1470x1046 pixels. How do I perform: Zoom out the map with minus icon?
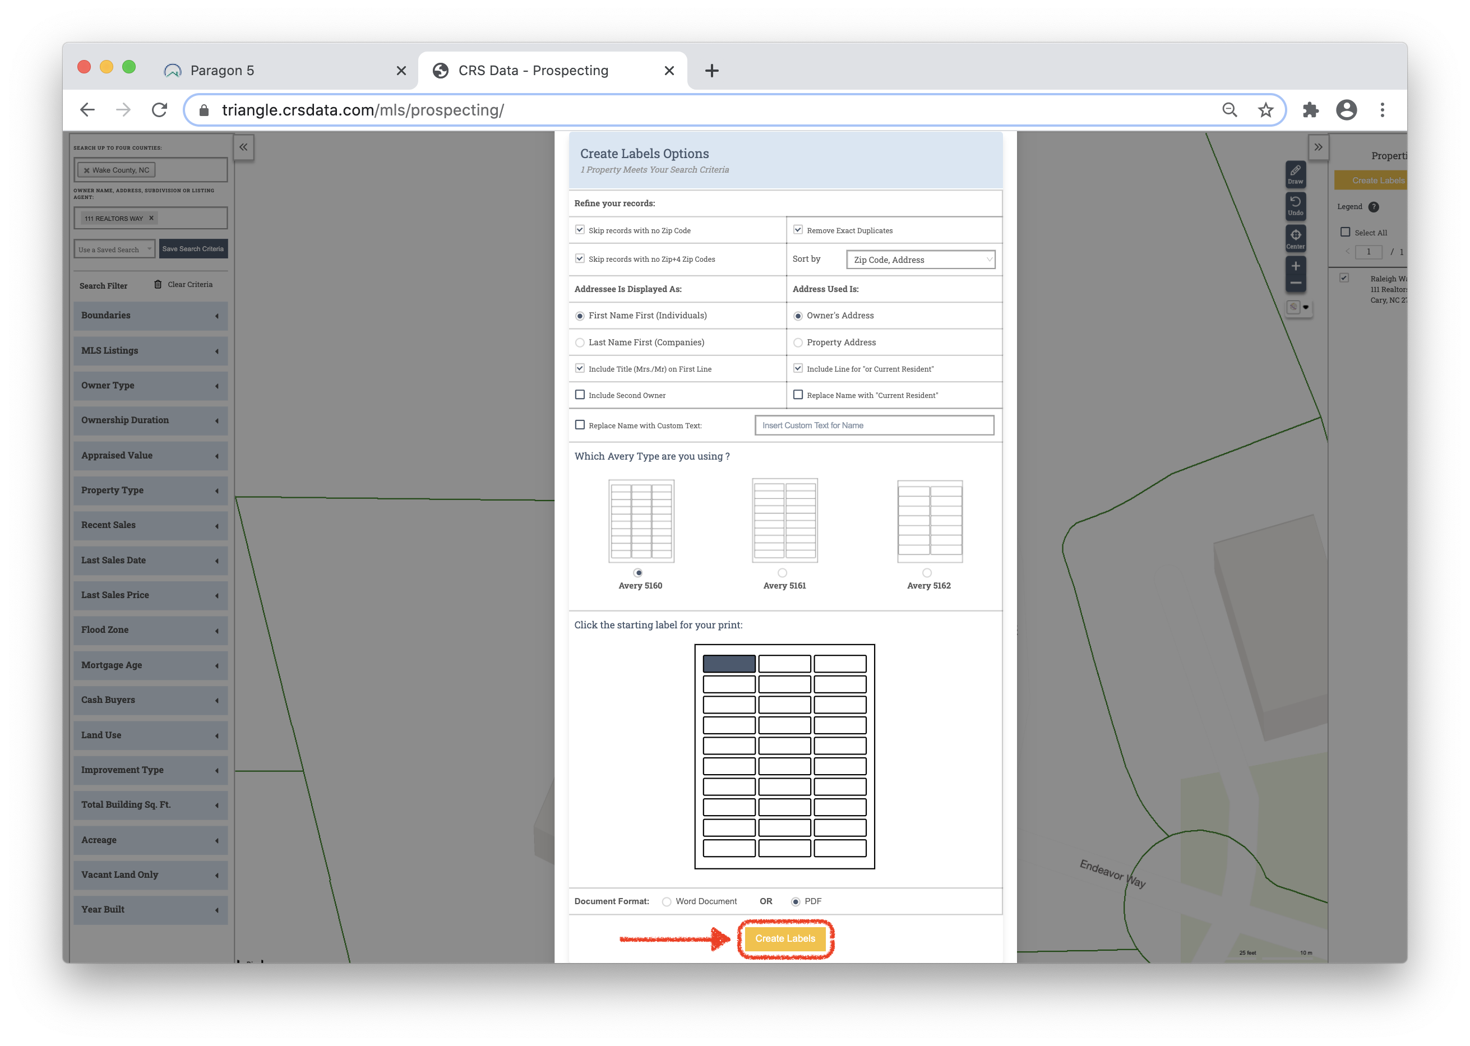click(x=1295, y=284)
